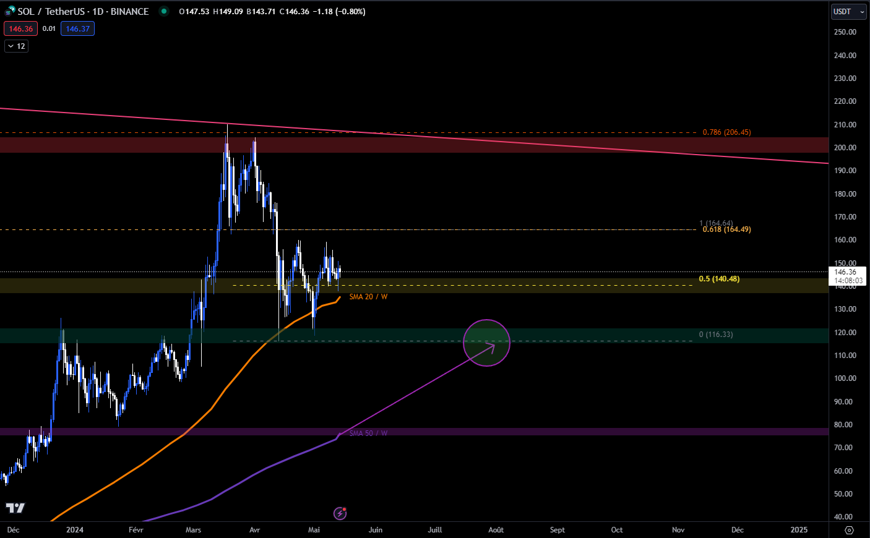Click the TradingView logo
870x538 pixels.
point(15,508)
